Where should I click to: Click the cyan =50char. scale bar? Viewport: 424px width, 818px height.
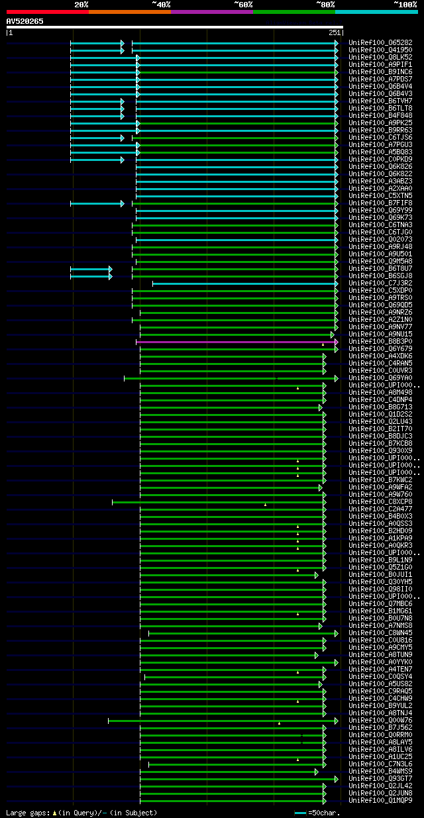pyautogui.click(x=301, y=812)
